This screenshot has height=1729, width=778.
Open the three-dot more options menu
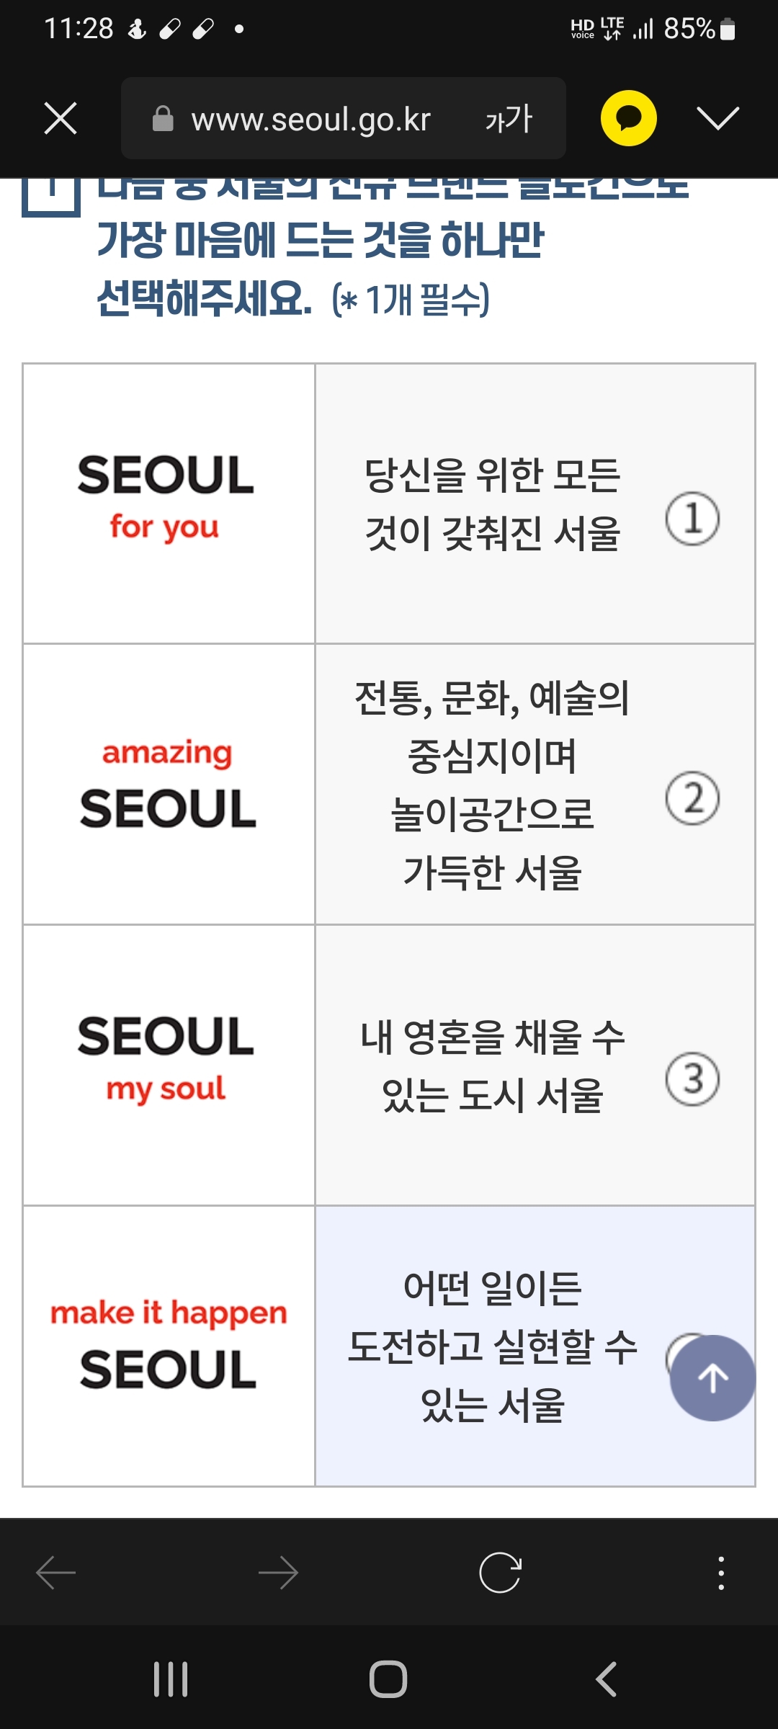[x=721, y=1572]
